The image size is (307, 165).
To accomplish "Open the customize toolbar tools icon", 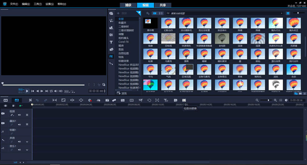I will [30, 100].
